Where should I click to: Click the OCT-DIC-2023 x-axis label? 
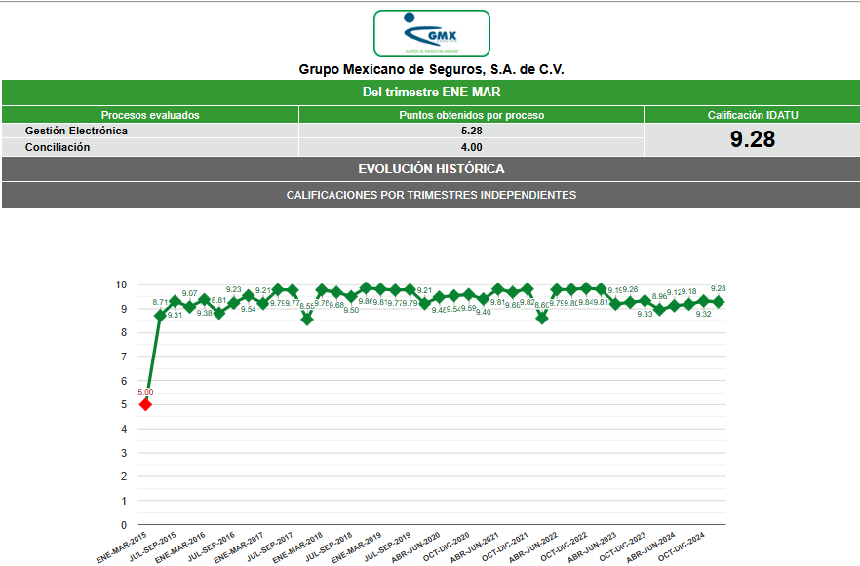[622, 547]
